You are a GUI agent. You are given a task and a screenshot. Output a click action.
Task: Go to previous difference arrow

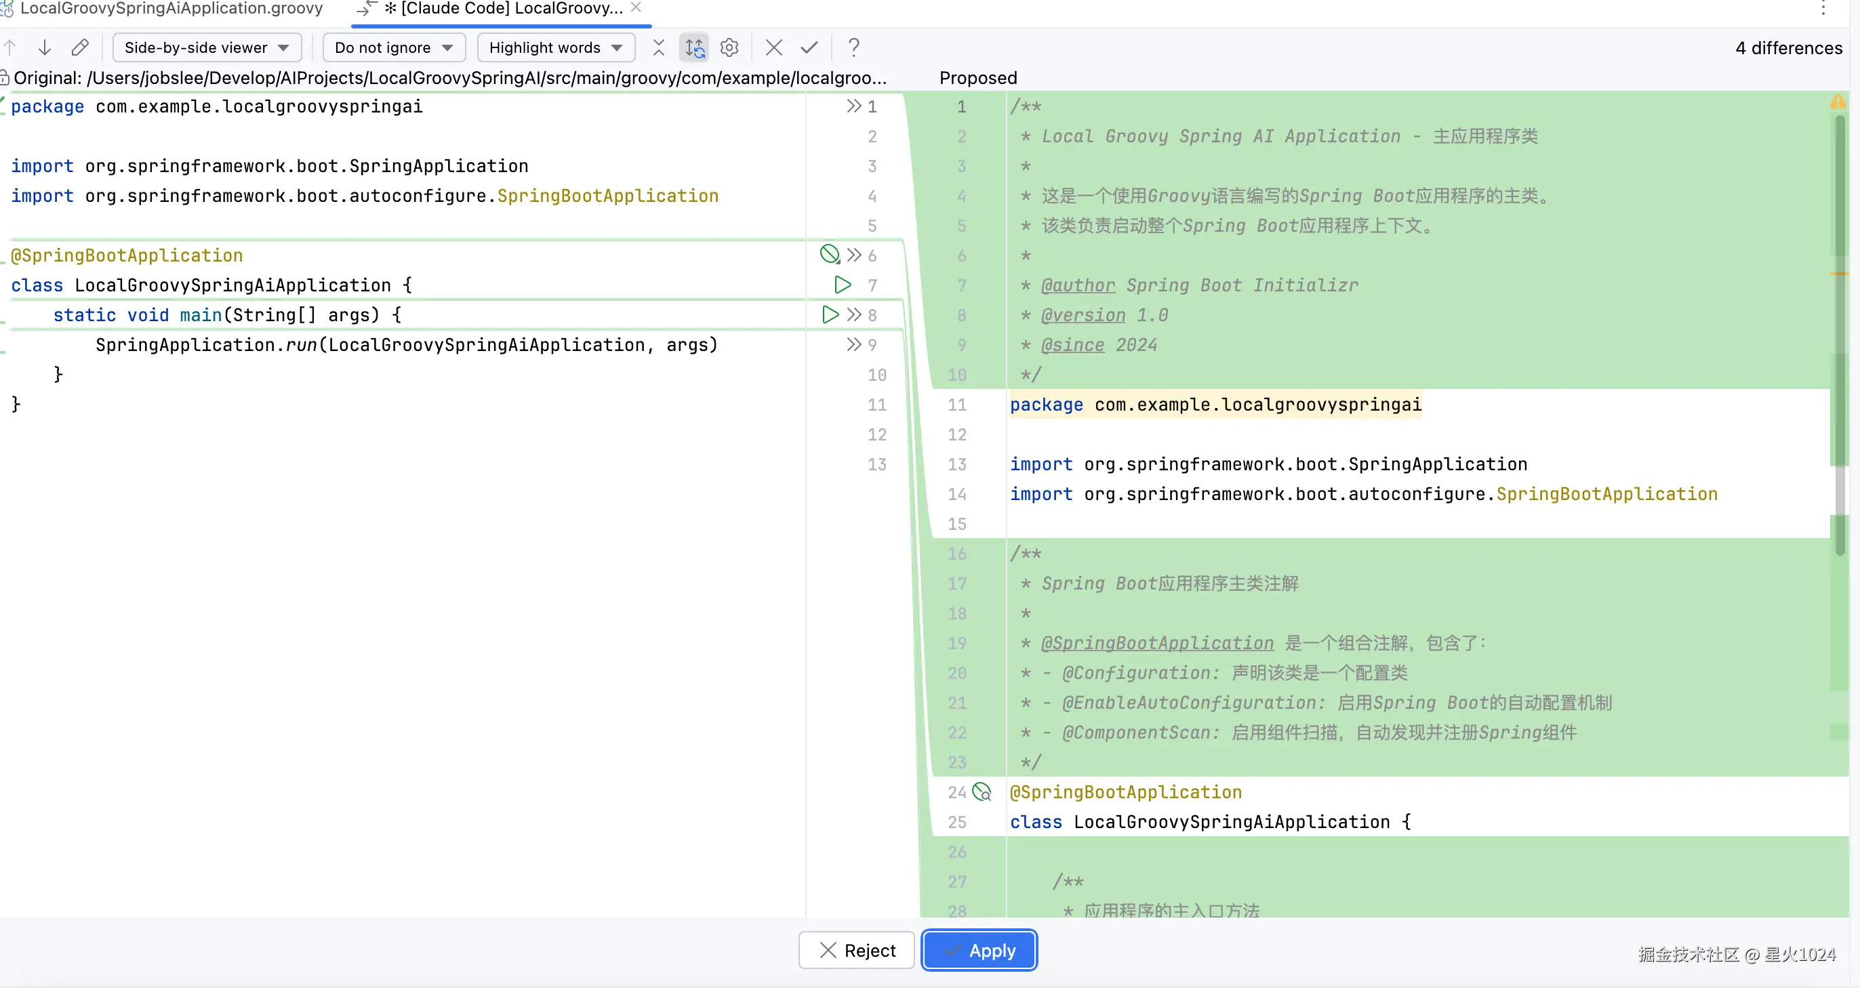coord(10,47)
